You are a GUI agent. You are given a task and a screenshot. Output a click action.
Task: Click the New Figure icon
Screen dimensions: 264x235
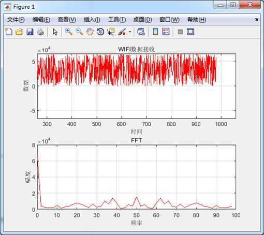[9, 32]
